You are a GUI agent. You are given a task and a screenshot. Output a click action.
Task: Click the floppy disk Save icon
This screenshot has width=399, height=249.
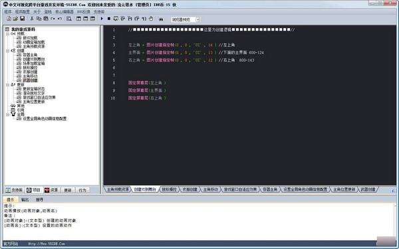click(x=23, y=19)
